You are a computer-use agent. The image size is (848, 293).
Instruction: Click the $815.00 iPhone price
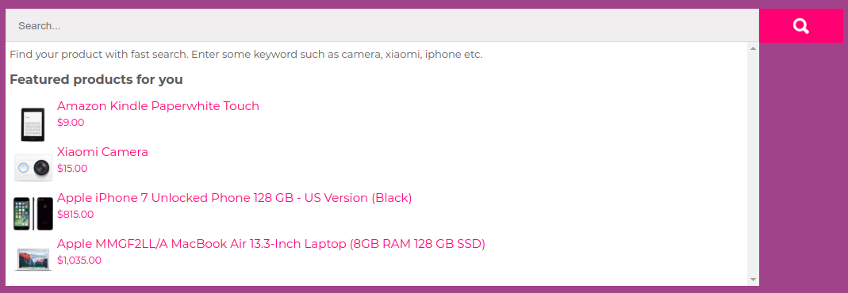pos(75,215)
